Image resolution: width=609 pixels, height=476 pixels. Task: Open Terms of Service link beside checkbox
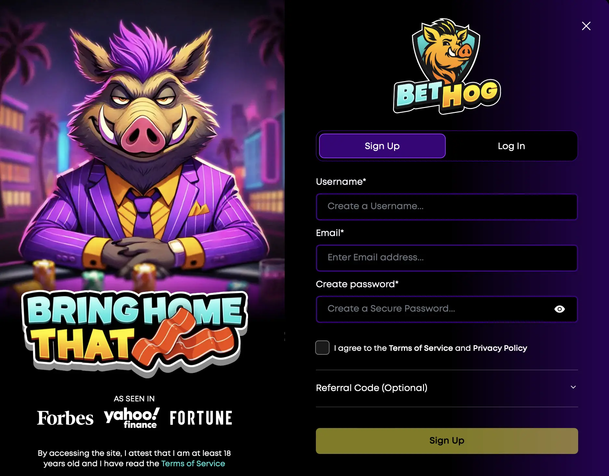point(421,348)
